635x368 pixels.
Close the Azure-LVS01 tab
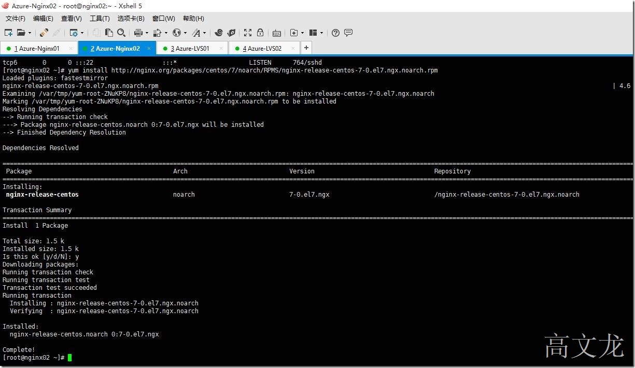(x=221, y=49)
